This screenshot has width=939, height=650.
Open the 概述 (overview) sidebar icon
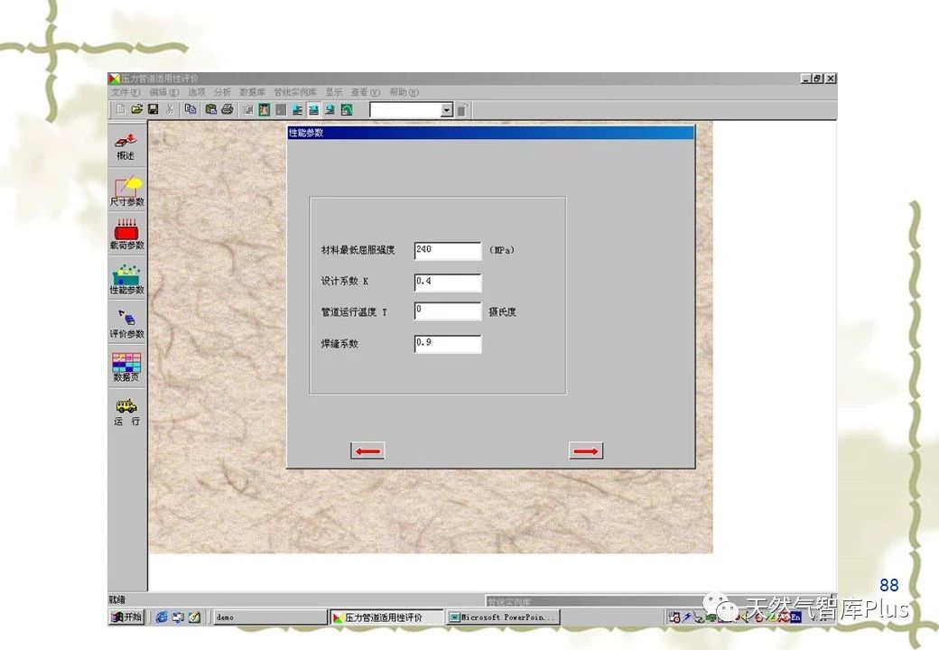pos(126,145)
